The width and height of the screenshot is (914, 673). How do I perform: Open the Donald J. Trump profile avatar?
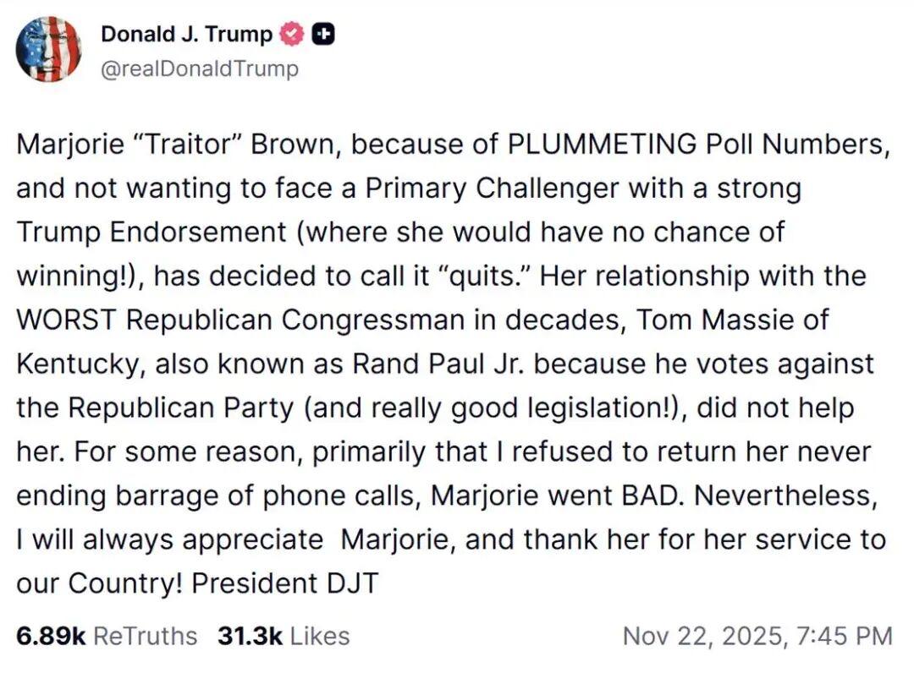tap(49, 49)
